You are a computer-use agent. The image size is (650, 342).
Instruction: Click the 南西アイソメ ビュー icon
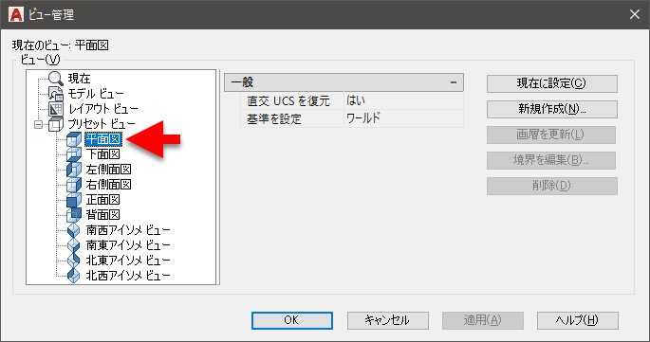coord(73,230)
